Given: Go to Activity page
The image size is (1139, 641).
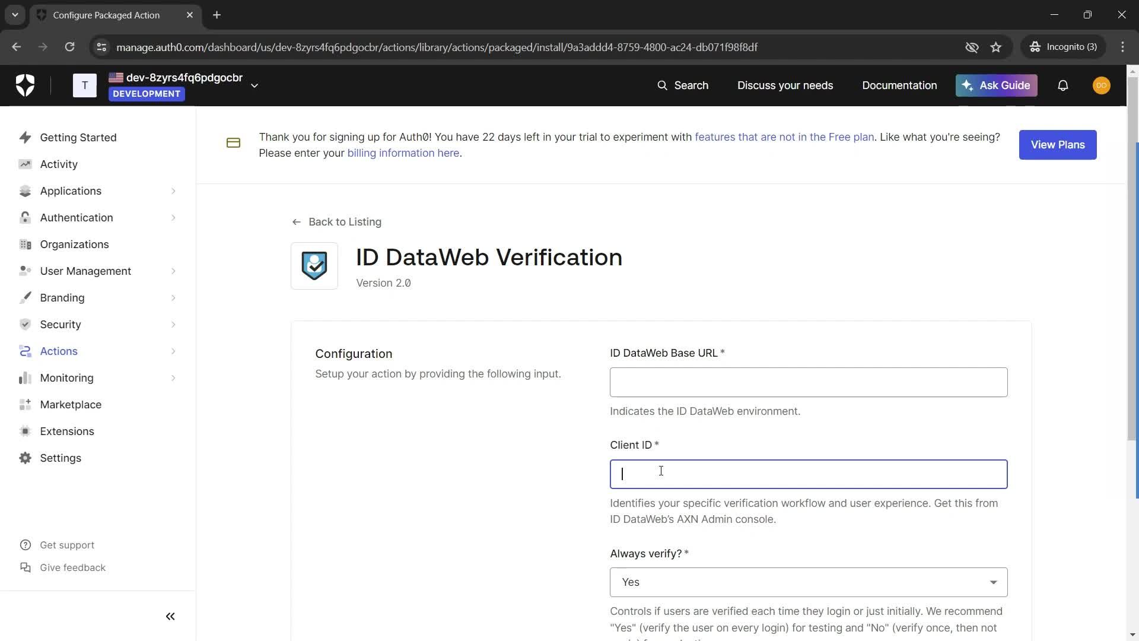Looking at the screenshot, I should point(59,164).
